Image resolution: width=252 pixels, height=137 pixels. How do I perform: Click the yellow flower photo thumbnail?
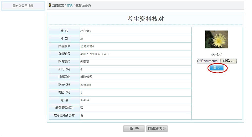(x=217, y=39)
